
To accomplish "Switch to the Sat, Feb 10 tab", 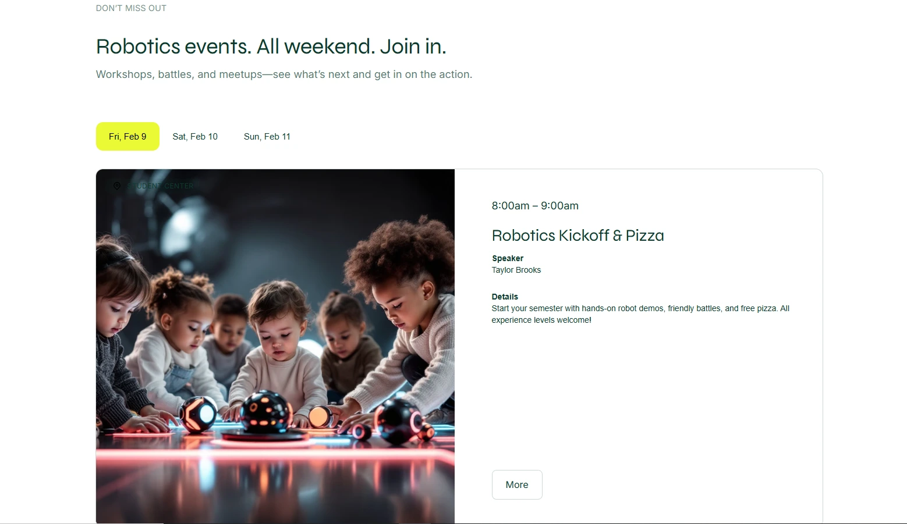I will click(195, 137).
